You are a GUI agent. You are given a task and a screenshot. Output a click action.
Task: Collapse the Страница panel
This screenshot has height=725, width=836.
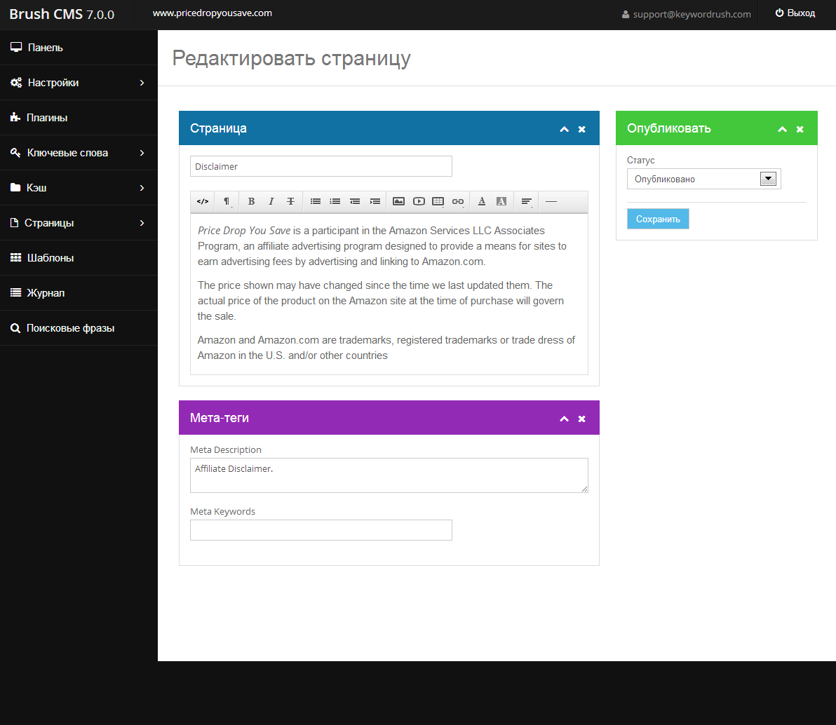coord(564,129)
